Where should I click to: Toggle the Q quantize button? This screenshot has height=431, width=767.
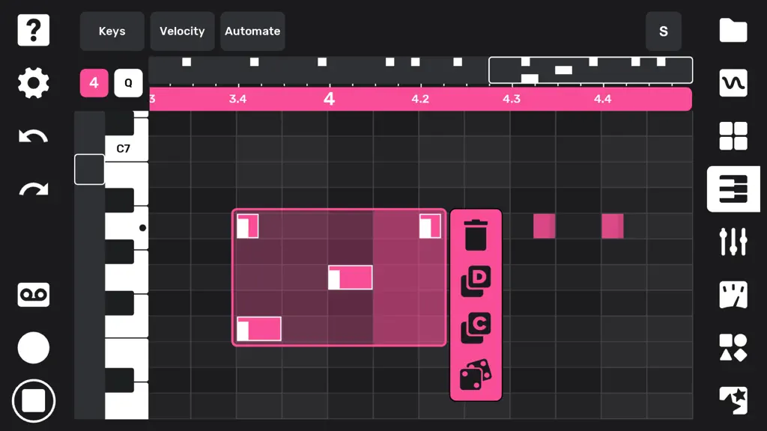click(128, 83)
